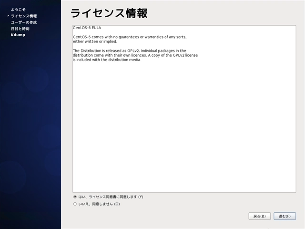This screenshot has width=305, height=229.
Task: Select ようこそ step in sidebar
Action: coord(18,10)
